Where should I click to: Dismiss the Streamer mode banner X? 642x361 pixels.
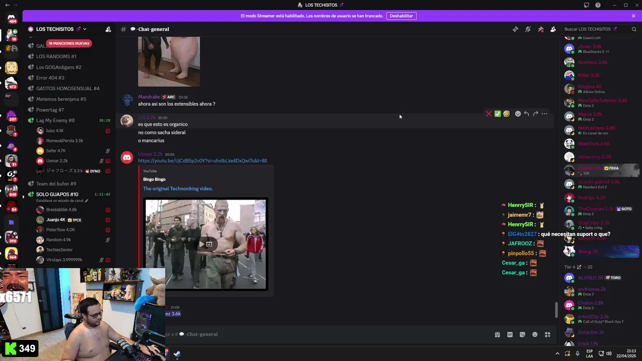click(633, 16)
